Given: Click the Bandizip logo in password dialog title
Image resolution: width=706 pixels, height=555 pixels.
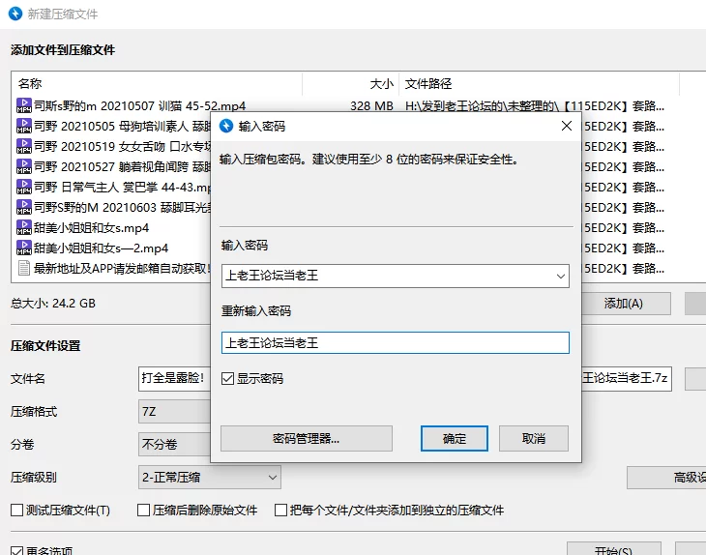Looking at the screenshot, I should pos(226,126).
